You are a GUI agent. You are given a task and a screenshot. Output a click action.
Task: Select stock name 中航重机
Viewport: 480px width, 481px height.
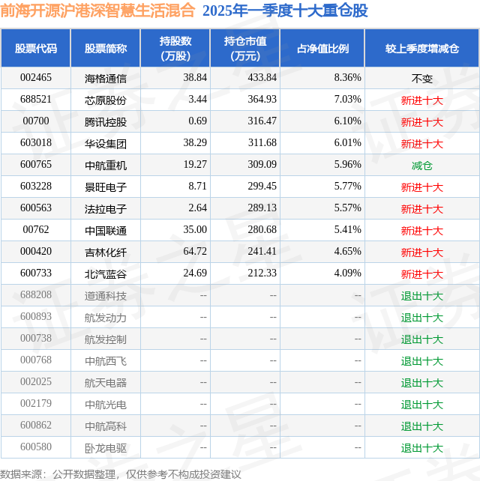coord(106,166)
